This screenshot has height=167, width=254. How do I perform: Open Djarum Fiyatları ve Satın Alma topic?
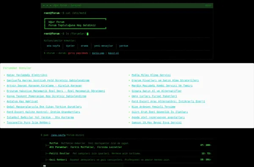[x=165, y=80]
